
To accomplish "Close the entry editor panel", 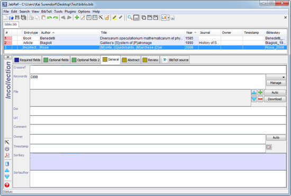I will (x=8, y=57).
